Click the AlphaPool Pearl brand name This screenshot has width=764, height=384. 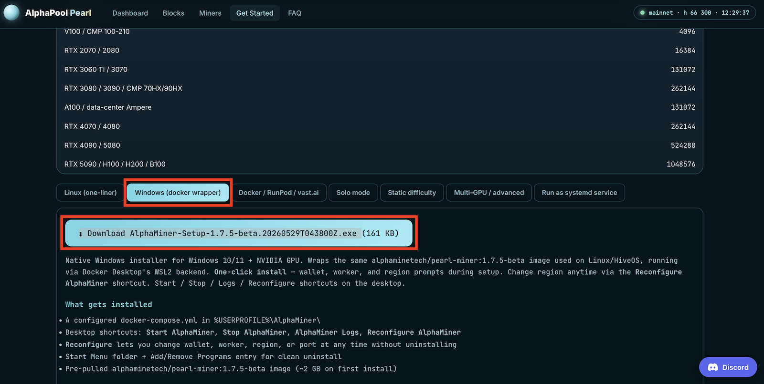(x=58, y=13)
